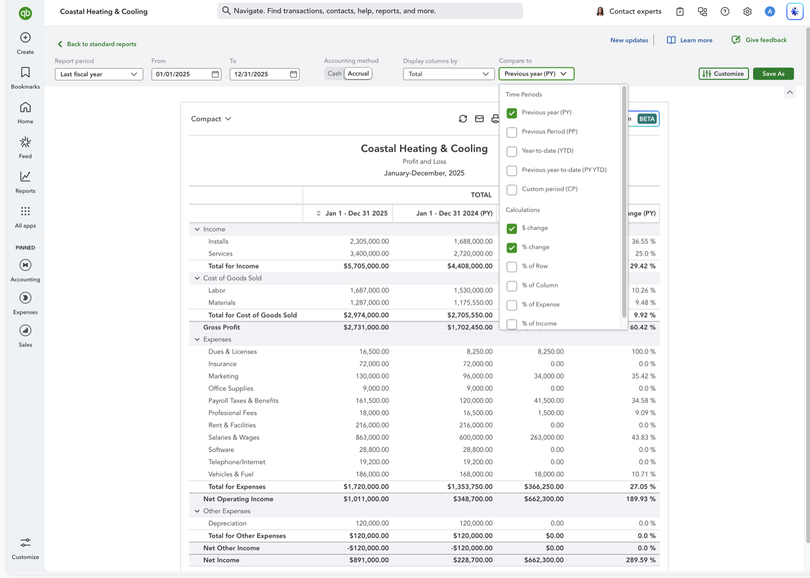Open the Compact view dropdown
The height and width of the screenshot is (578, 810).
tap(211, 119)
